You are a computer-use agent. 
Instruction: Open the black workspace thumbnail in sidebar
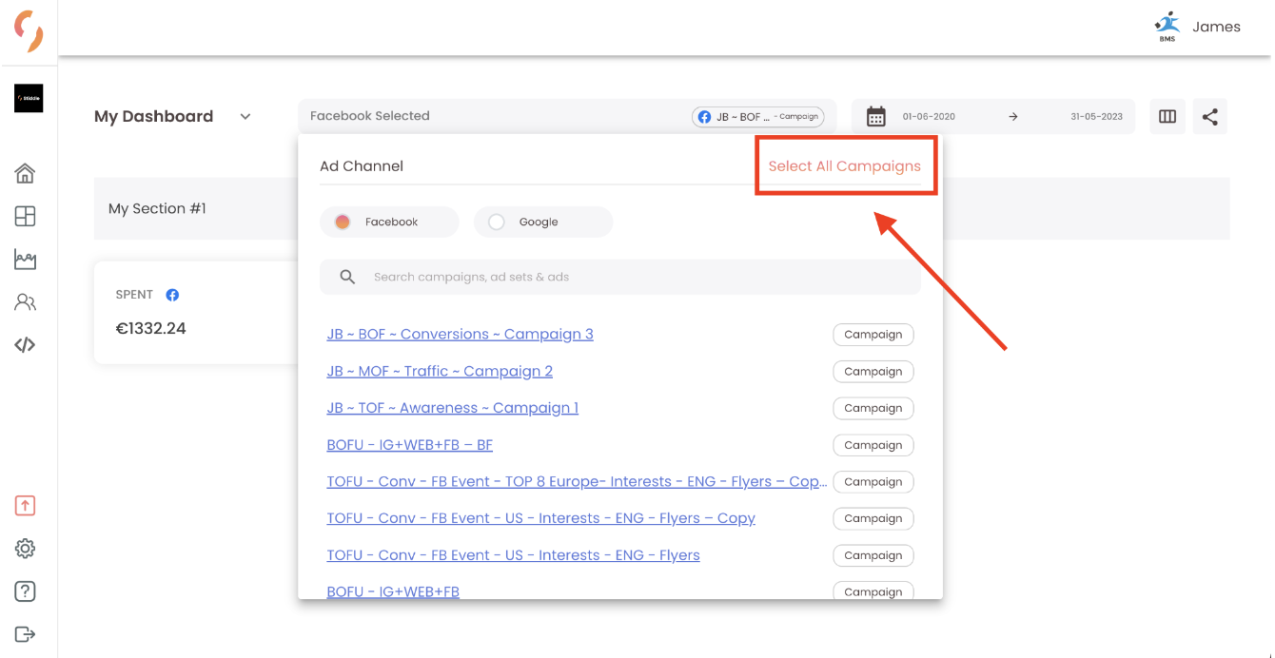point(29,98)
